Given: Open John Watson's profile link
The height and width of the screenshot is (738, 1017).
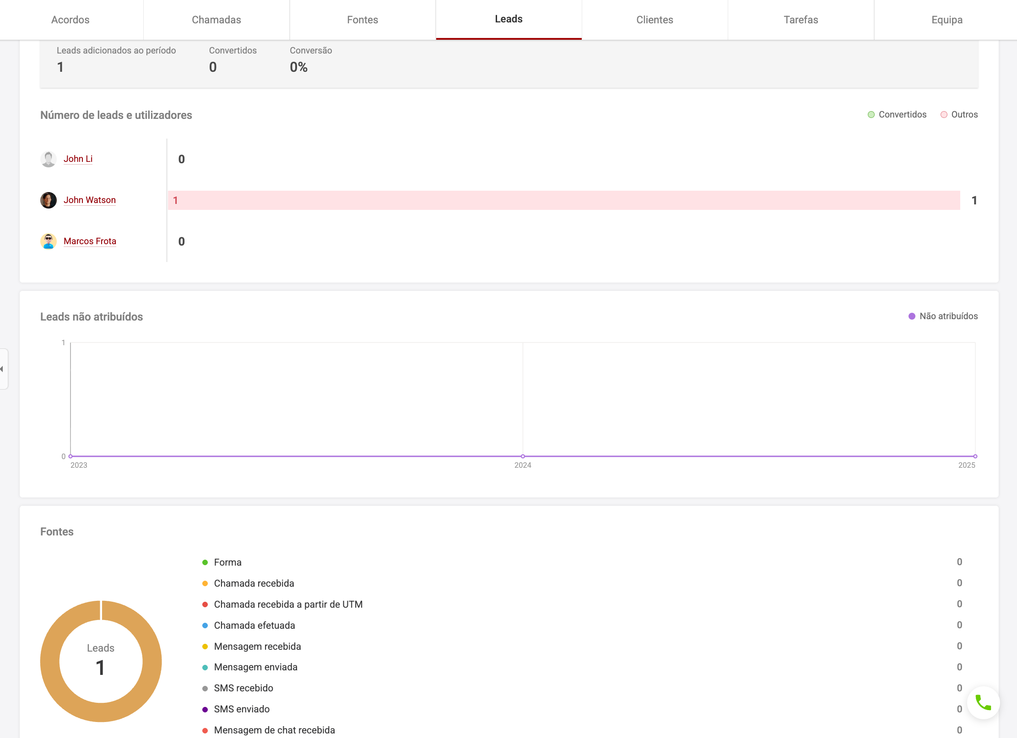Looking at the screenshot, I should coord(90,200).
